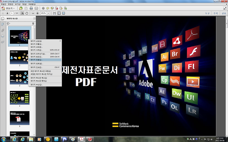Screen dimensions: 228x142
Task: Choose 페이지 인쇄 in context menu
Action: (45, 68)
